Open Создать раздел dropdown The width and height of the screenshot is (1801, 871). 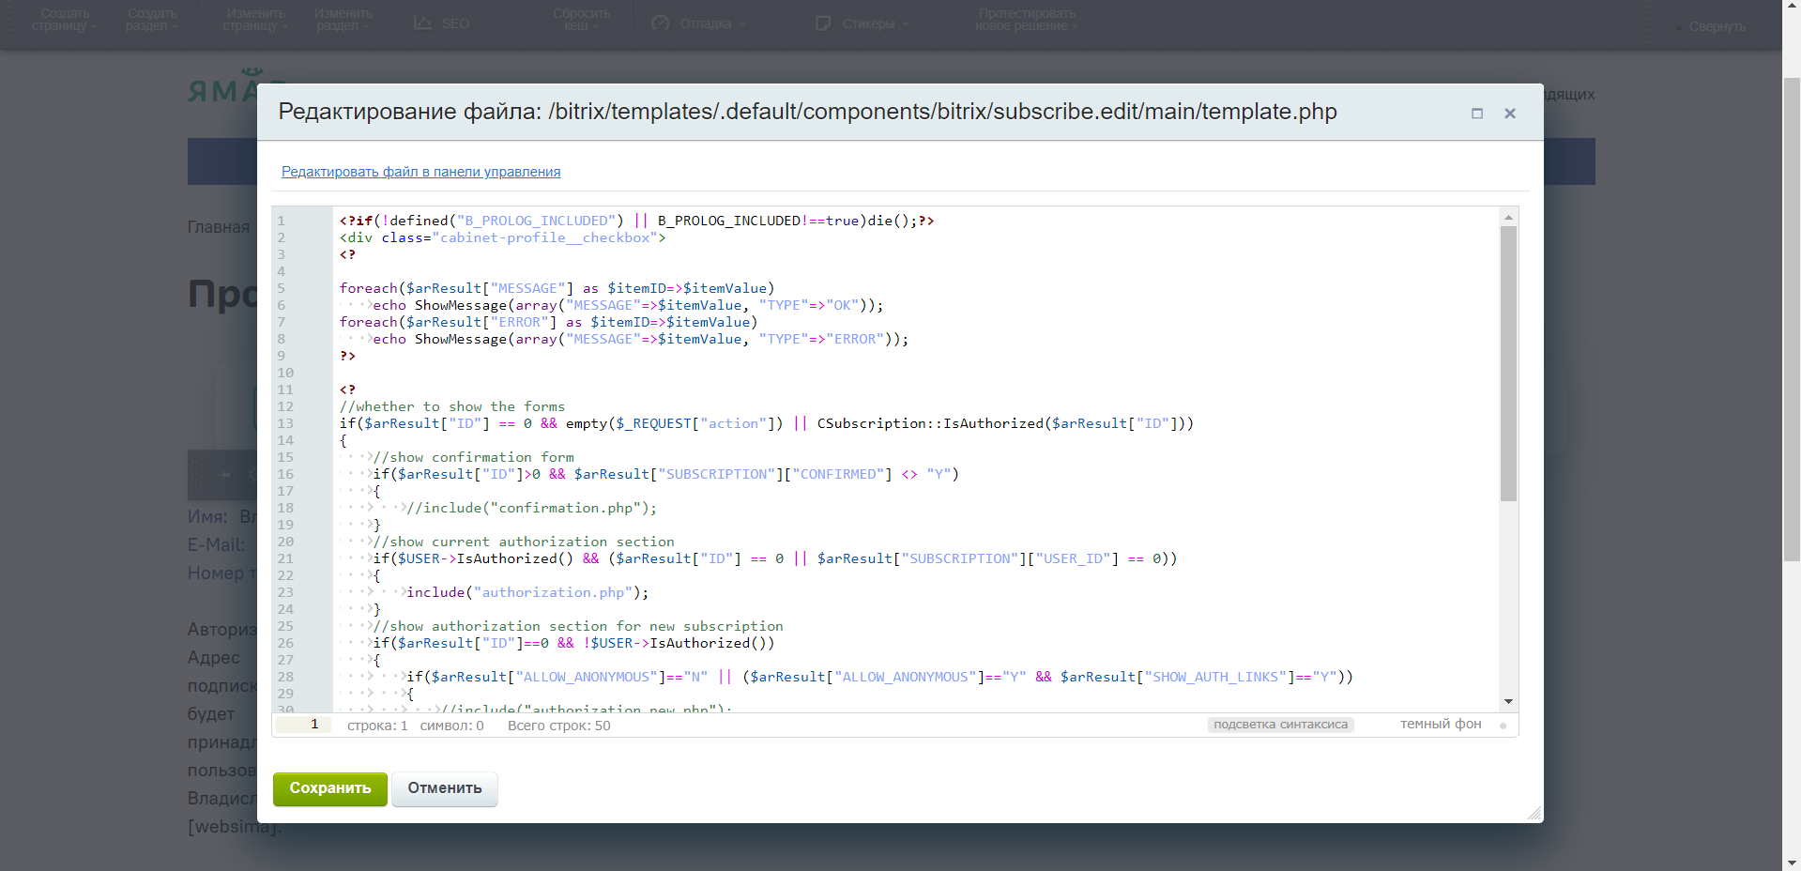click(152, 20)
